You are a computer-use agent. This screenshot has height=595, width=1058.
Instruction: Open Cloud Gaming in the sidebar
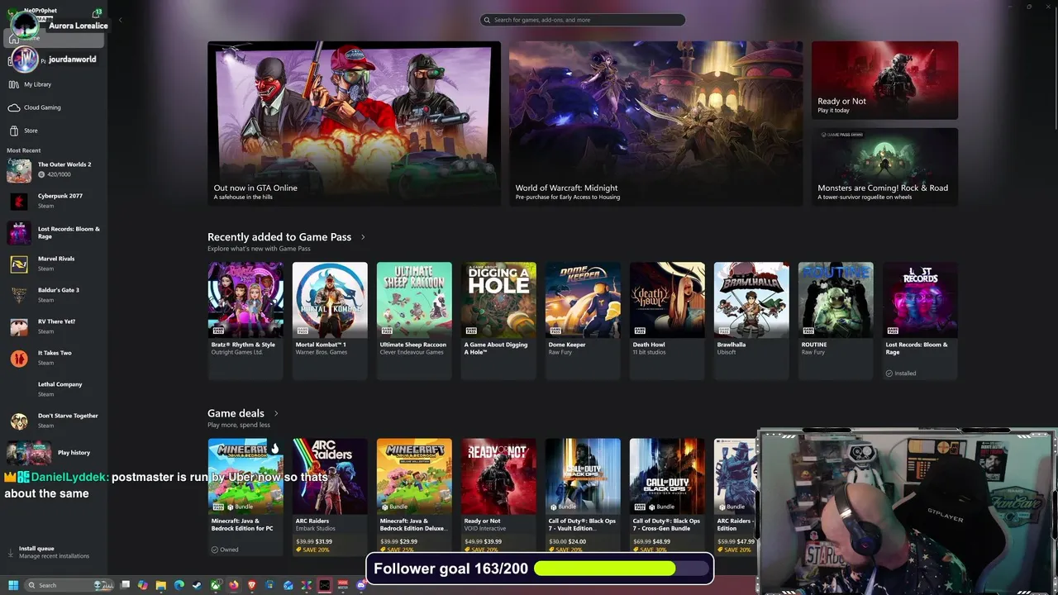(55, 107)
